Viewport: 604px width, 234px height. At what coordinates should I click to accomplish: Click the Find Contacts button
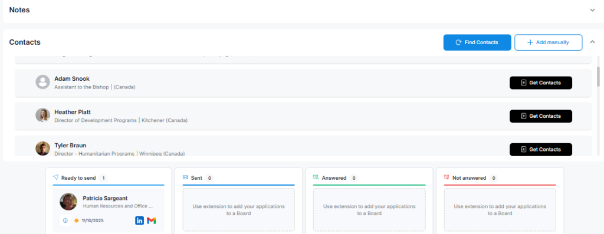point(477,42)
